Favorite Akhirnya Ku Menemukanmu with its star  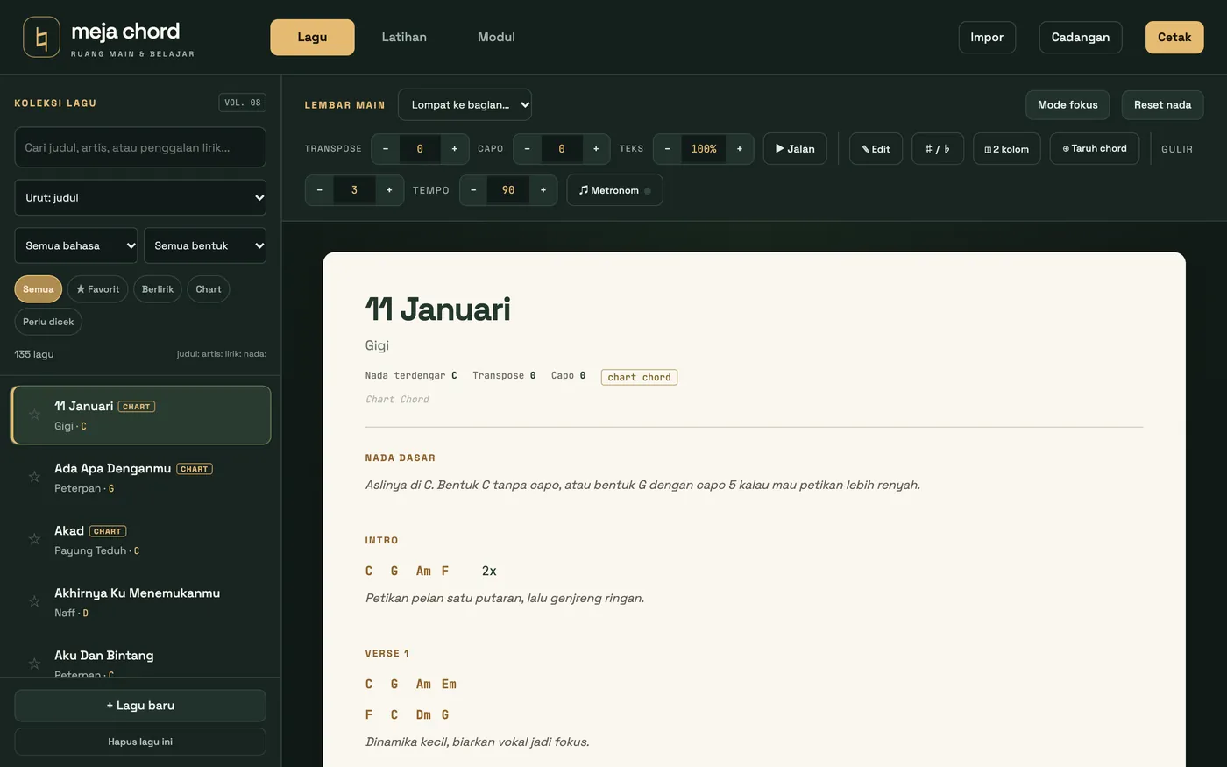34,601
